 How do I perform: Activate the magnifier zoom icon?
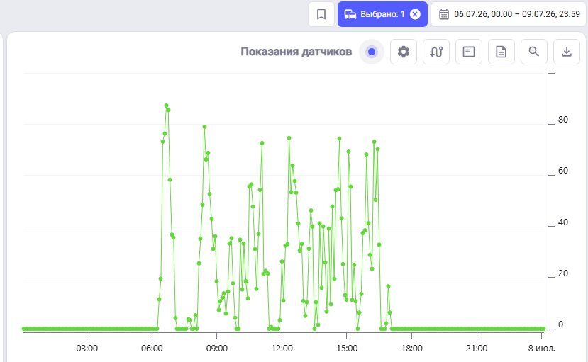(534, 52)
